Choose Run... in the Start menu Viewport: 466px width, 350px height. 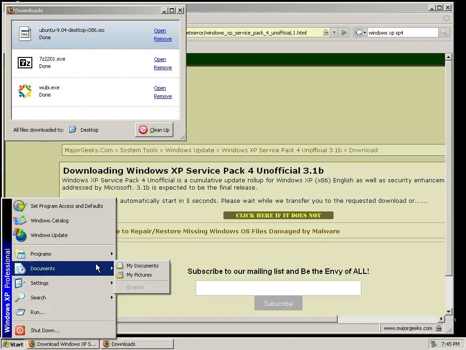64,312
